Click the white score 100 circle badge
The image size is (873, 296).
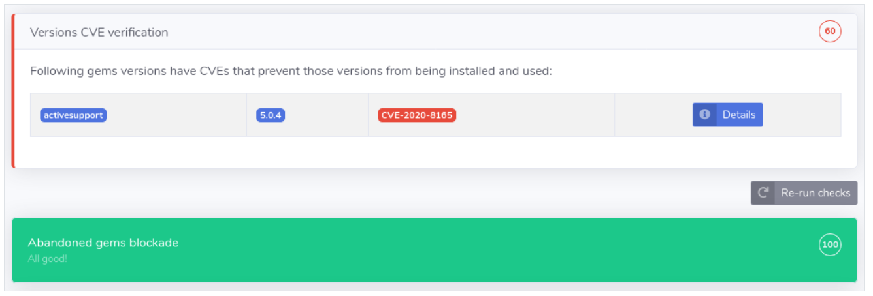(830, 245)
